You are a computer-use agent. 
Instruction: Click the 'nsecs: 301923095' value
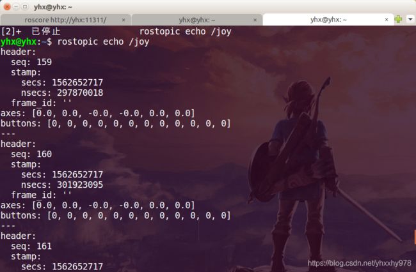[x=80, y=185]
